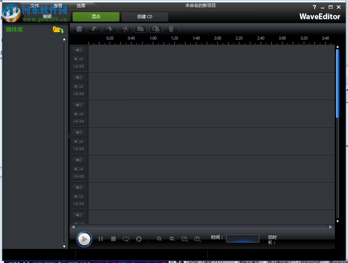Mute the first track with the speaker toggle

78,50
